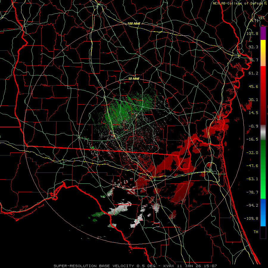
Task: Pick the gray near-zero segment of the color bar
Action: click(263, 133)
